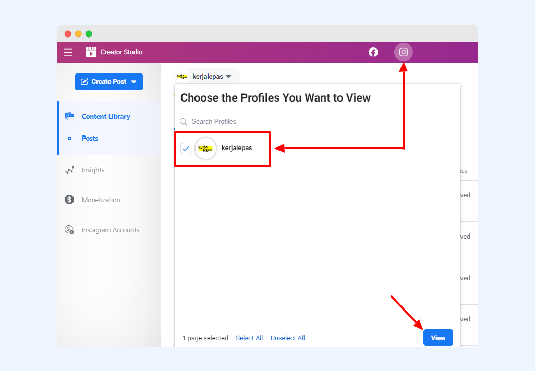This screenshot has height=371, width=535.
Task: Collapse the kerjalepas profile selector dropdown
Action: 228,77
